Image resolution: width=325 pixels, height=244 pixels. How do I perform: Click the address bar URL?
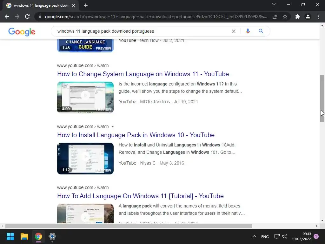(156, 17)
